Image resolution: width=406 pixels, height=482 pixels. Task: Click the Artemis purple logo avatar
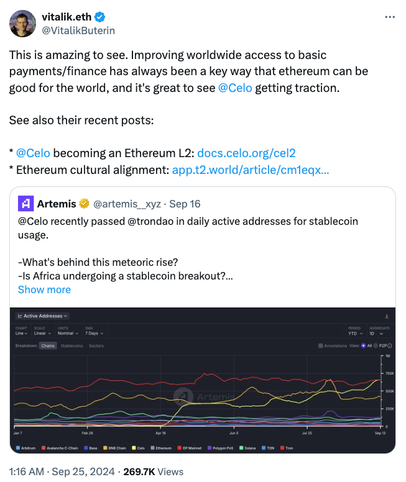pyautogui.click(x=26, y=204)
